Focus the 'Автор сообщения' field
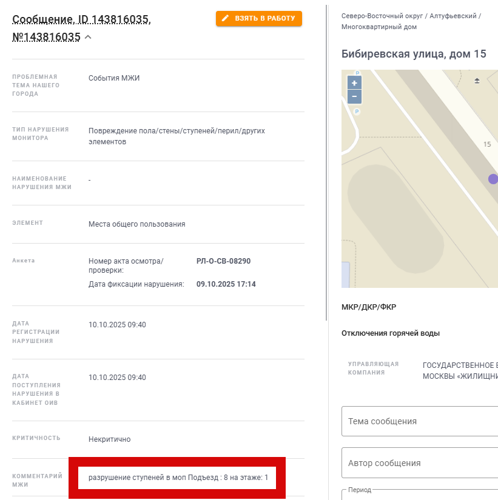This screenshot has width=498, height=500. click(420, 463)
